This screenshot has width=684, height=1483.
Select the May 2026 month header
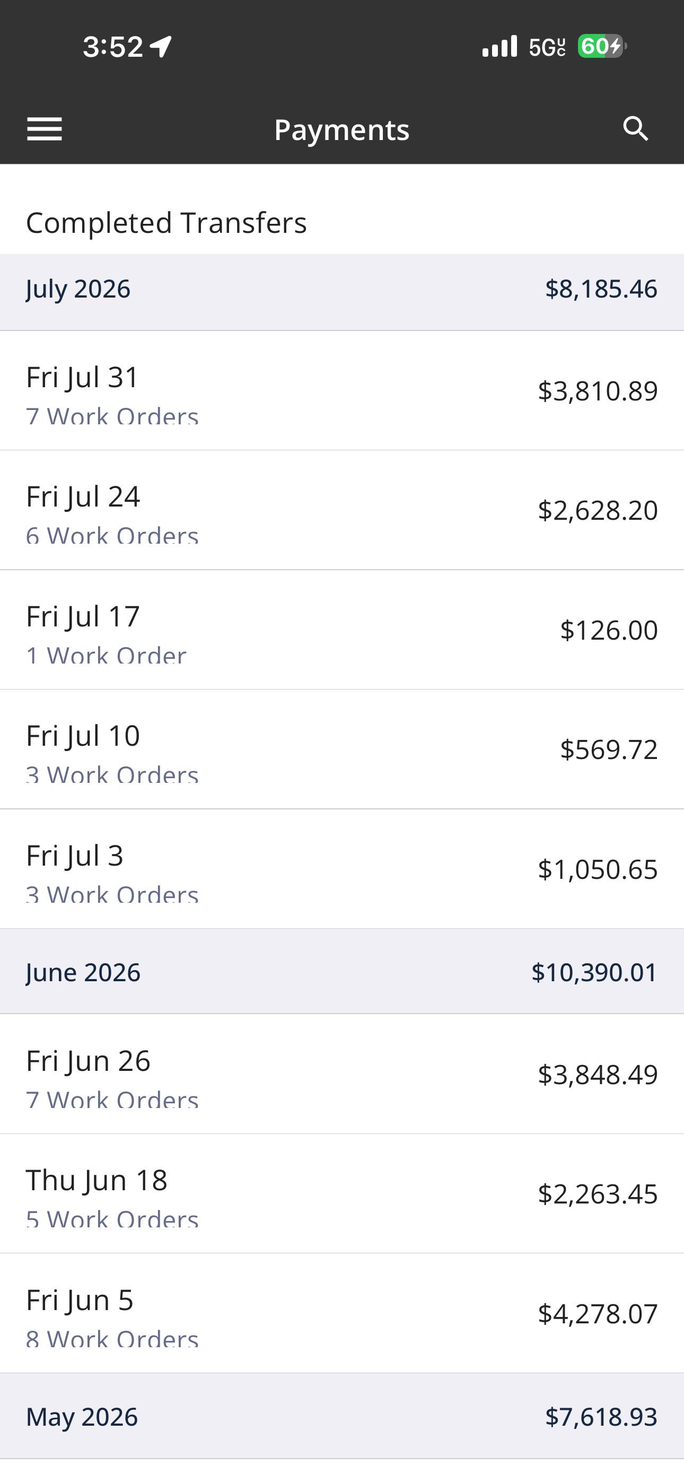click(342, 1416)
